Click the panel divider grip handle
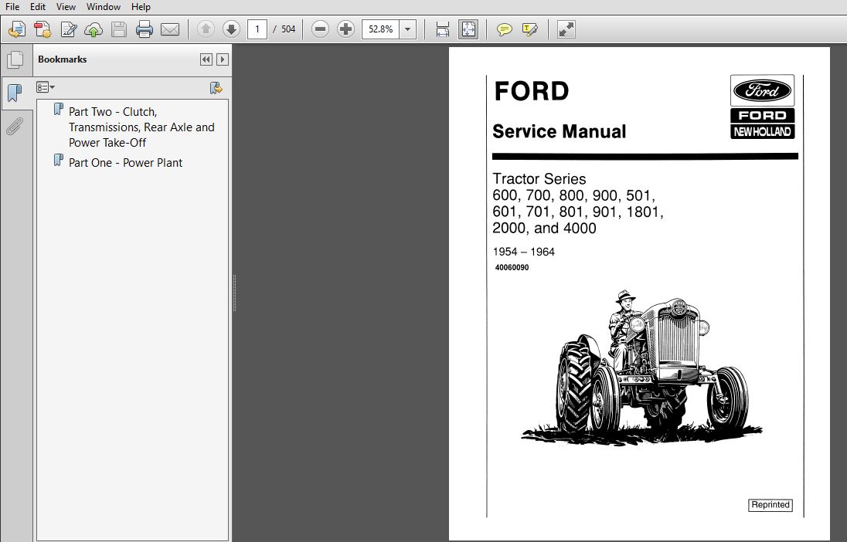Screen dimensions: 847x542 pos(234,293)
